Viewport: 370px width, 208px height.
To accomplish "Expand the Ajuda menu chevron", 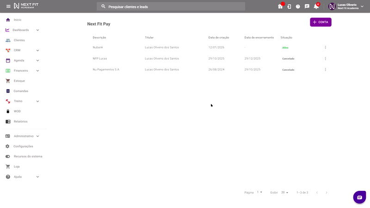I will (x=37, y=177).
